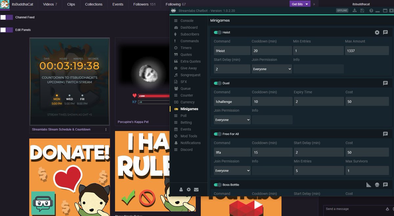Open the Songrequest section

click(190, 75)
